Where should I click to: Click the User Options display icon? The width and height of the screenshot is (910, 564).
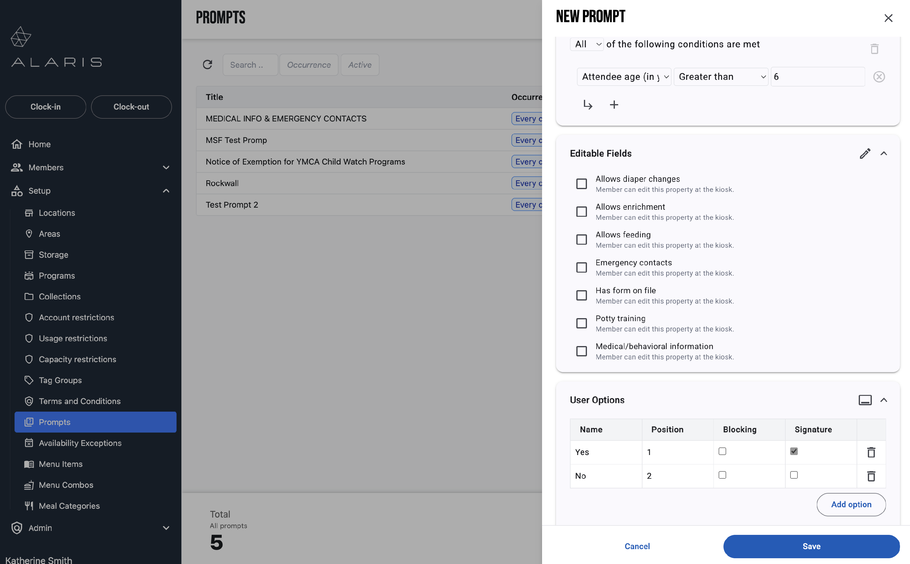865,400
